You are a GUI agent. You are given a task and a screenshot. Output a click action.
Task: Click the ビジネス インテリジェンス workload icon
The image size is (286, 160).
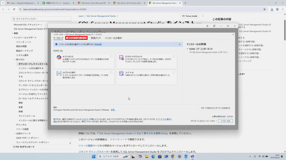(121, 57)
